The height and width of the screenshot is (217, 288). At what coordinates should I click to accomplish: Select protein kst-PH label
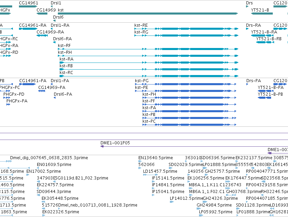coord(149,94)
